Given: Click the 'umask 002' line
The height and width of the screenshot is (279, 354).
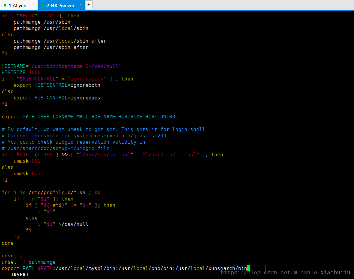Looking at the screenshot, I should click(x=27, y=161).
